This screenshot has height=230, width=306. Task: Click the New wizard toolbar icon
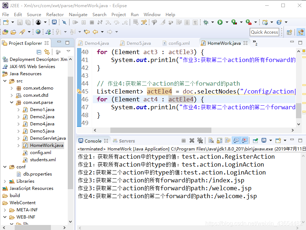[x=6, y=23]
